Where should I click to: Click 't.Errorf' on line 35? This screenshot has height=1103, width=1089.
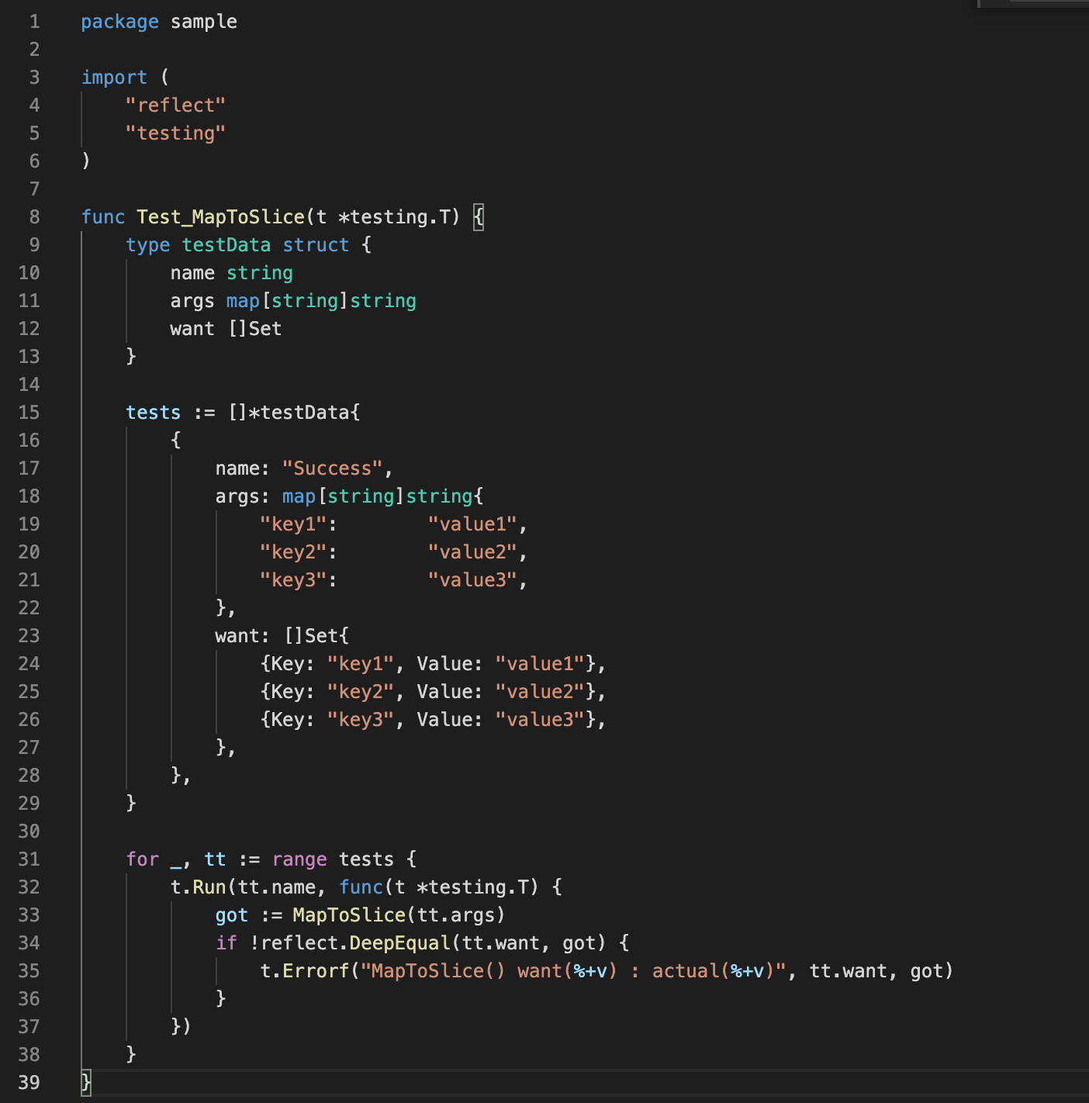pos(305,971)
